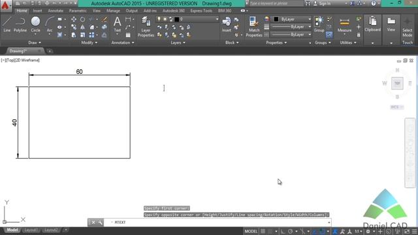Select the Arc tool
Viewport: 418px width, 235px height.
(x=50, y=25)
